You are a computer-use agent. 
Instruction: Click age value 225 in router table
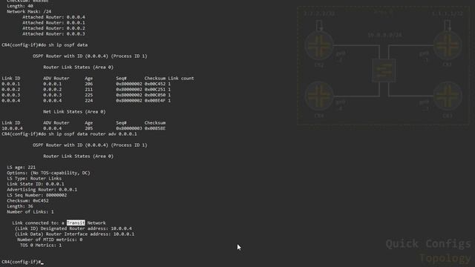(x=89, y=95)
